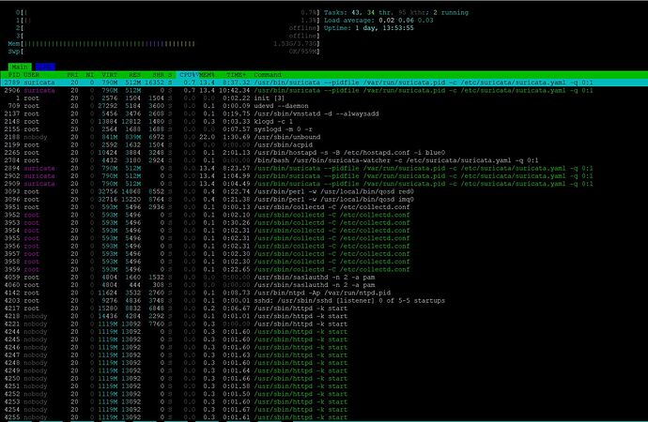648x422 pixels.
Task: Select the qosd red0 perl process
Action: [208, 191]
